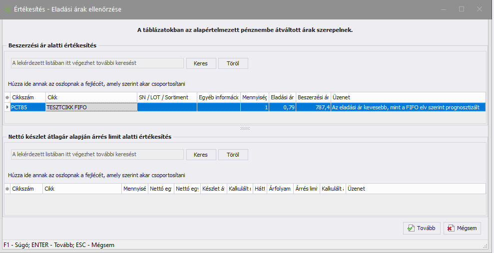Image resolution: width=494 pixels, height=253 pixels.
Task: Cancel with the Mégsem button
Action: [x=462, y=228]
